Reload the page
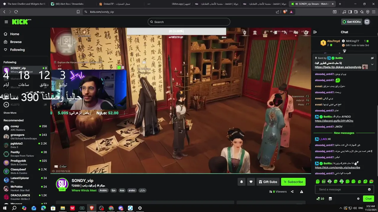The height and width of the screenshot is (212, 378). point(16,12)
